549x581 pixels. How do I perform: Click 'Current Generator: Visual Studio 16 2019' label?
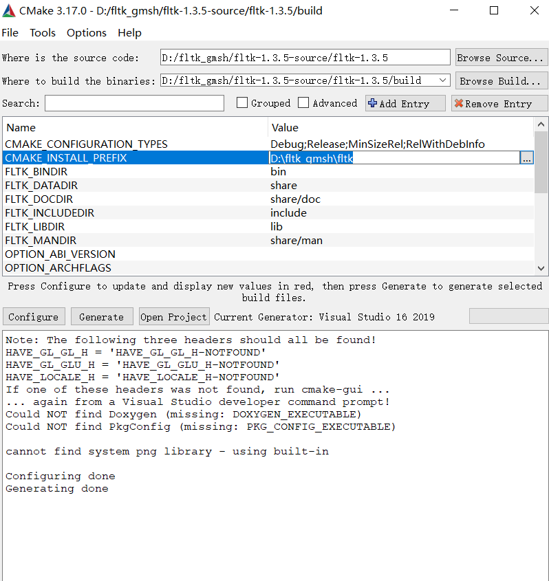click(x=324, y=317)
